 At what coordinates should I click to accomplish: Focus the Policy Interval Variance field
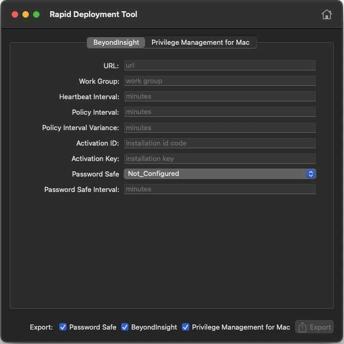pyautogui.click(x=220, y=127)
